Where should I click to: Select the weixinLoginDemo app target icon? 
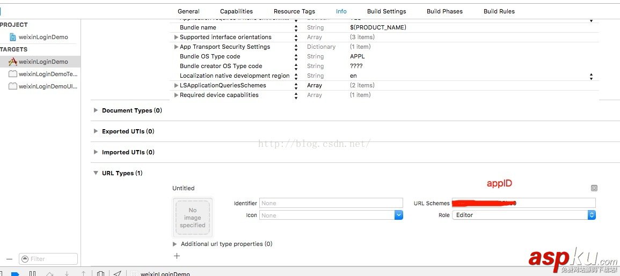(x=13, y=62)
